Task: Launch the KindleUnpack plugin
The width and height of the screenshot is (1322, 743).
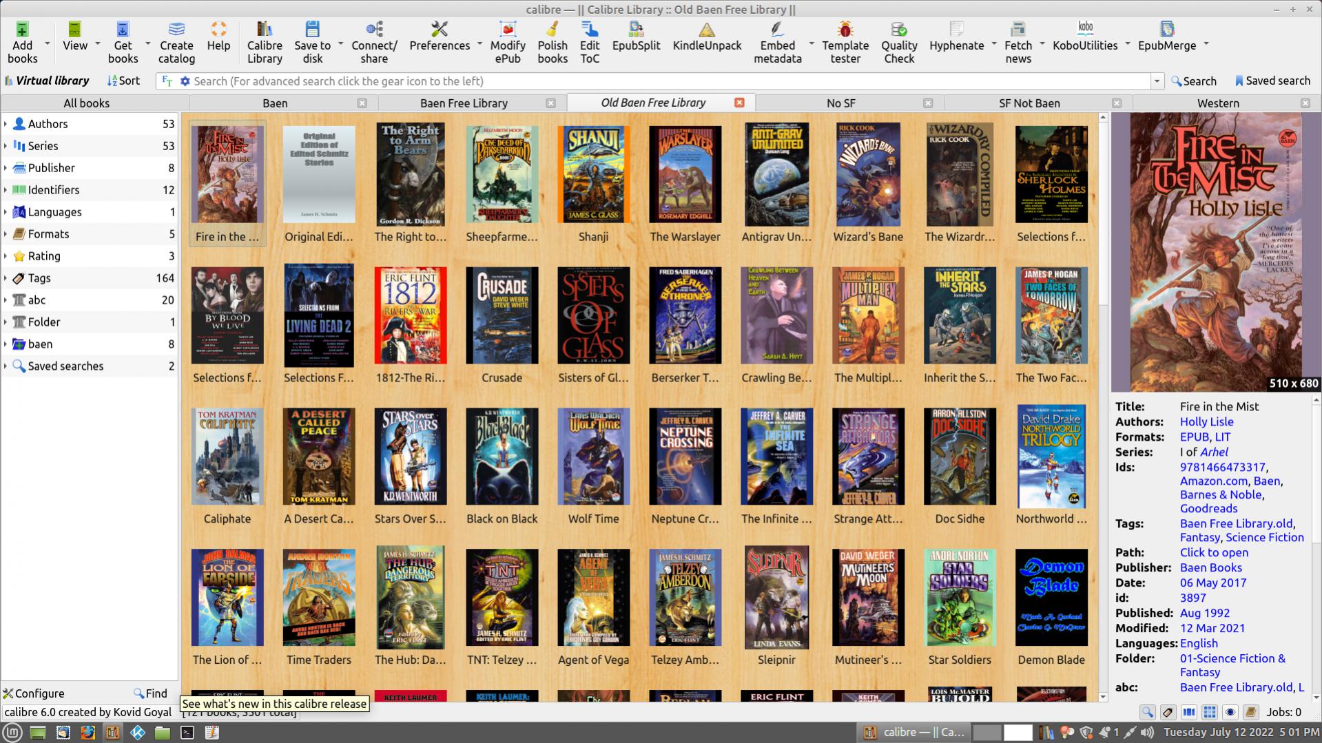Action: [x=707, y=38]
